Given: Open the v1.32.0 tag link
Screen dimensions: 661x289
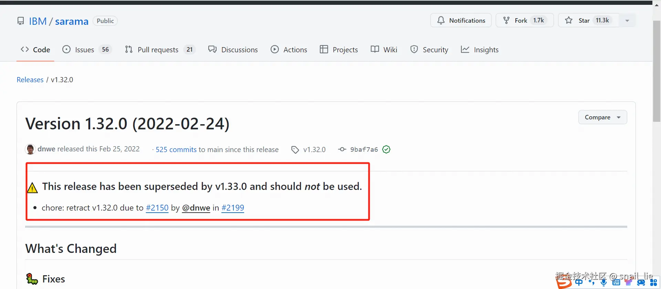Looking at the screenshot, I should 314,150.
